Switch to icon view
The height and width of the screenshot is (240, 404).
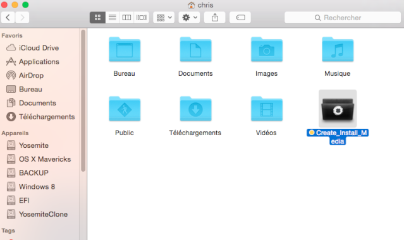click(x=97, y=18)
